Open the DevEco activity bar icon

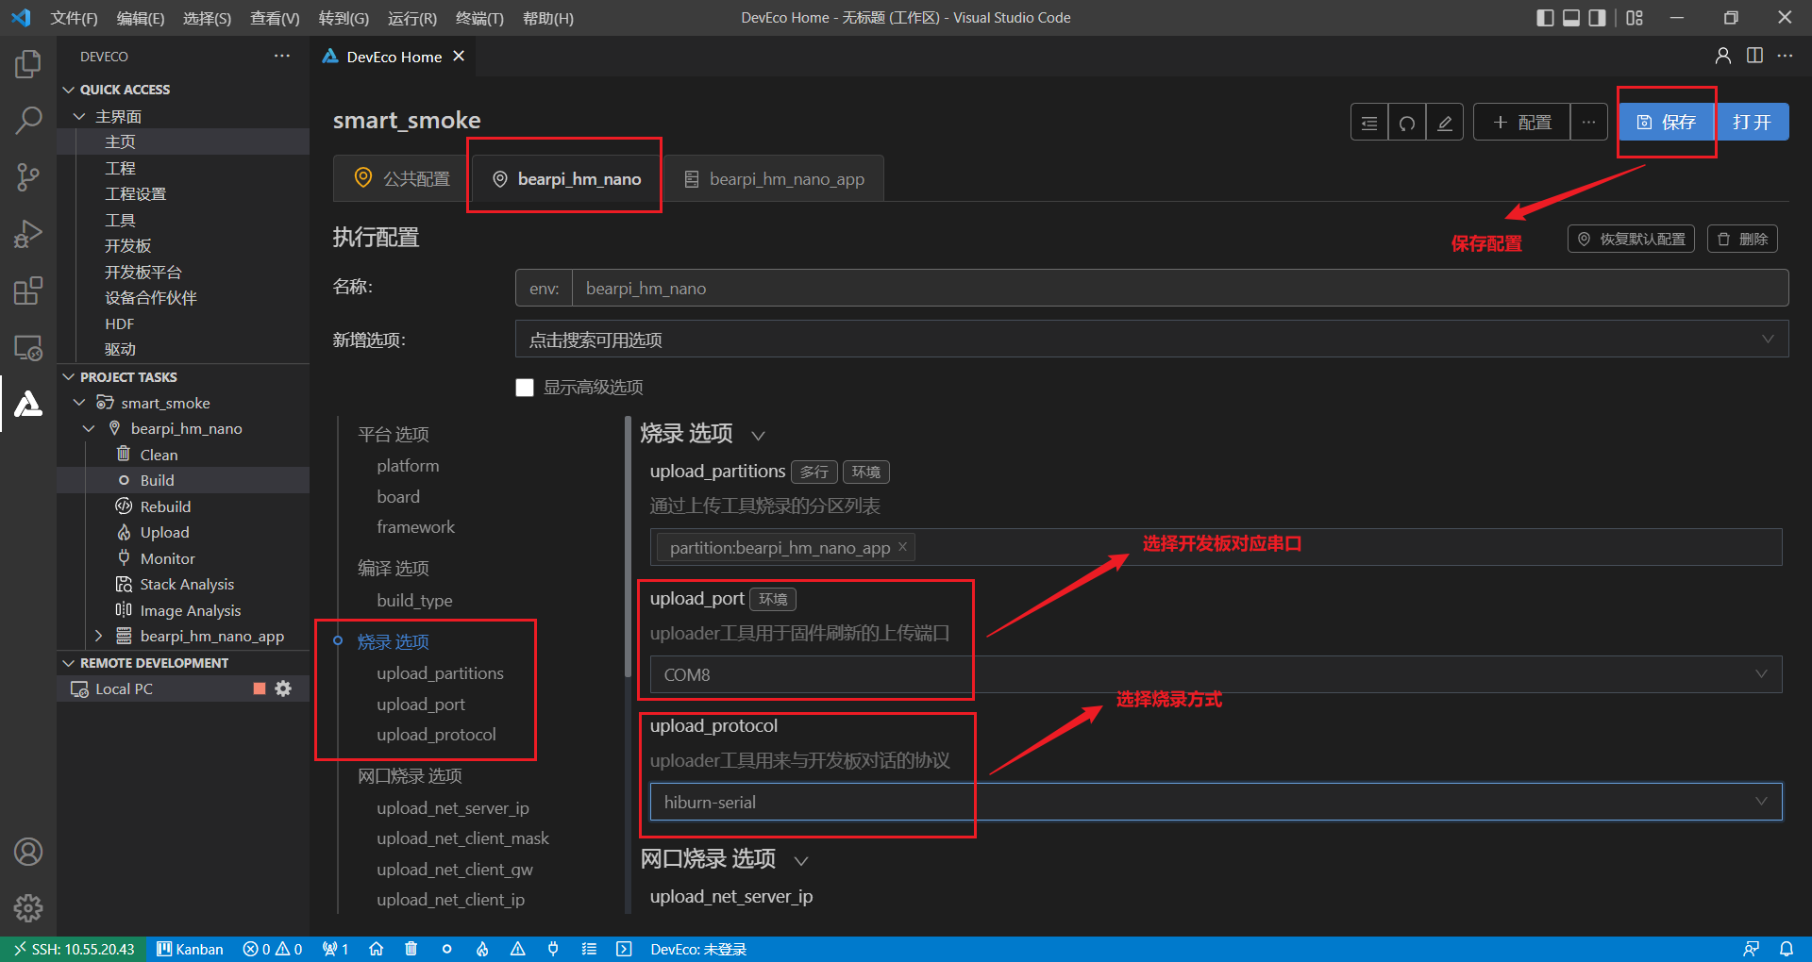[28, 404]
